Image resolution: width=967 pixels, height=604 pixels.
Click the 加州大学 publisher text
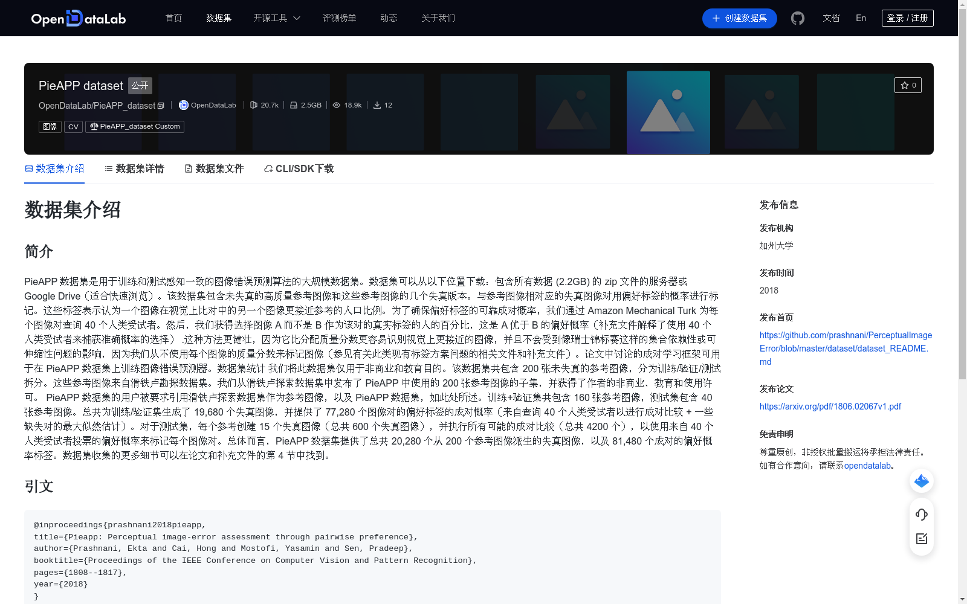[776, 246]
